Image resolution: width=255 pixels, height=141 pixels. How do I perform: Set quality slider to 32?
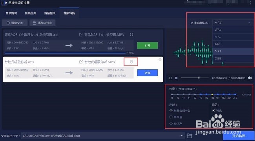(178, 94)
